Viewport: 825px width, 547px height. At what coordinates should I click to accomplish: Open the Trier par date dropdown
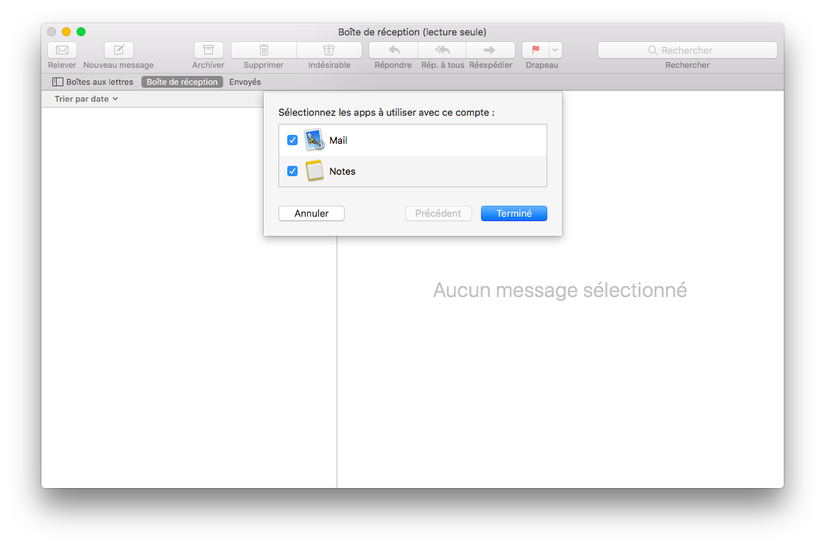point(86,98)
